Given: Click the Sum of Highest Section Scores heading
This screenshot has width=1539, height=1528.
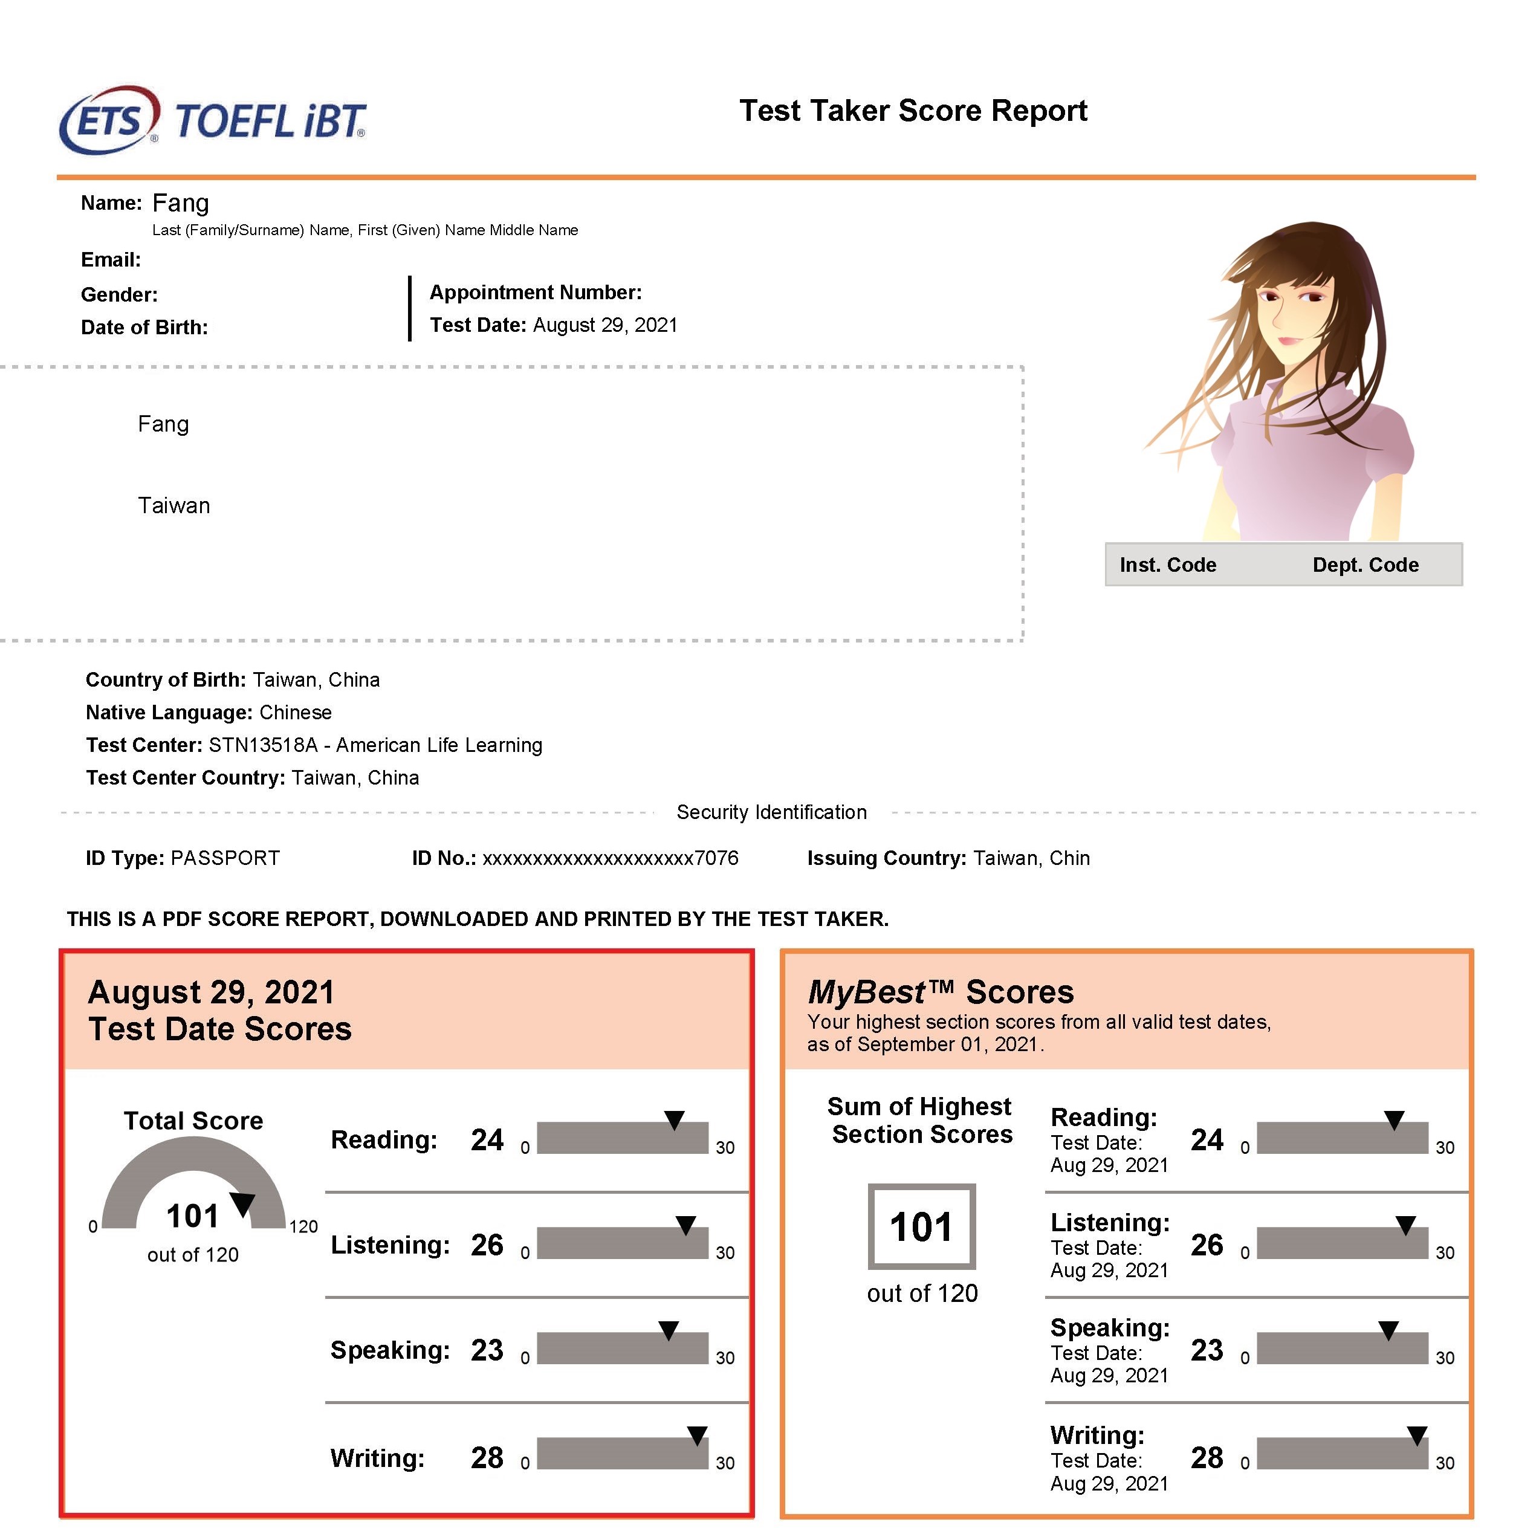Looking at the screenshot, I should point(920,1121).
